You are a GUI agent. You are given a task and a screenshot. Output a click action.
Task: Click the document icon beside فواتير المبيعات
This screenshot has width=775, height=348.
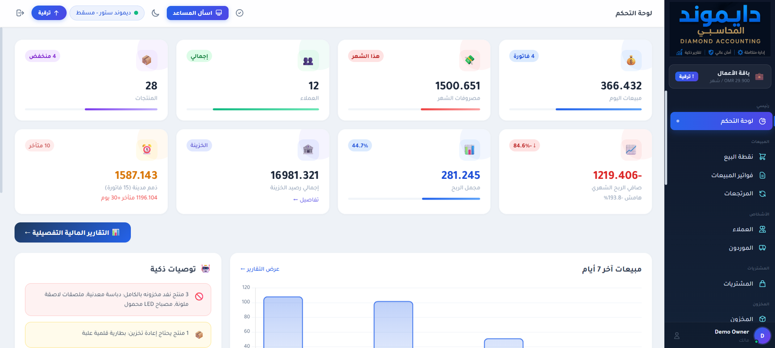762,175
